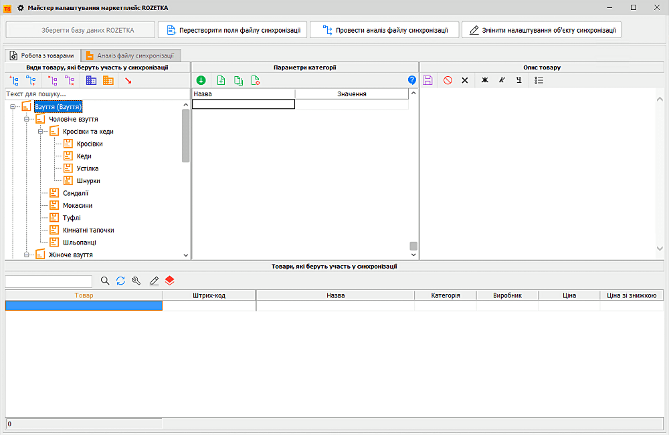Click magnifier search icon above the products table
The width and height of the screenshot is (669, 435).
105,281
